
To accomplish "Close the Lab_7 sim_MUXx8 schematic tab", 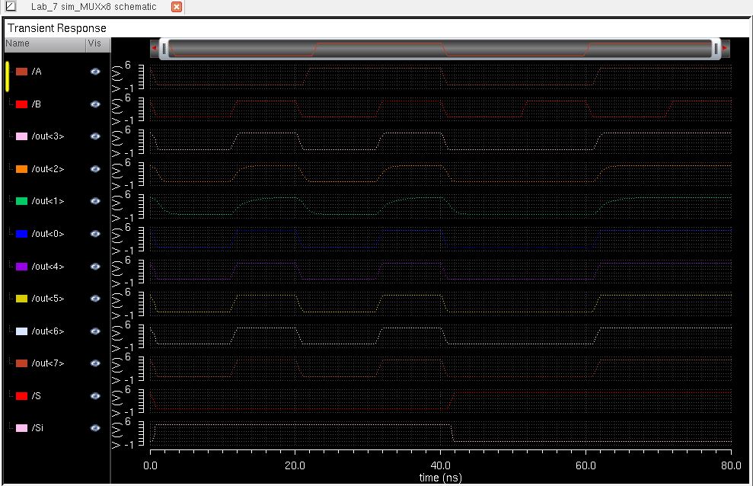I will (x=177, y=7).
